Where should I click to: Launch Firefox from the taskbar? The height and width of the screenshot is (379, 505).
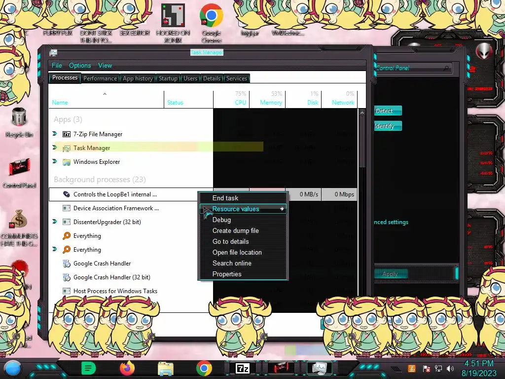[127, 368]
